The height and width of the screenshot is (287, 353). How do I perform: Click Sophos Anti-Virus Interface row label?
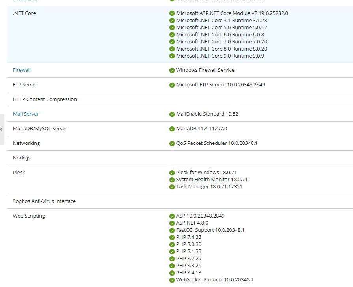click(44, 201)
